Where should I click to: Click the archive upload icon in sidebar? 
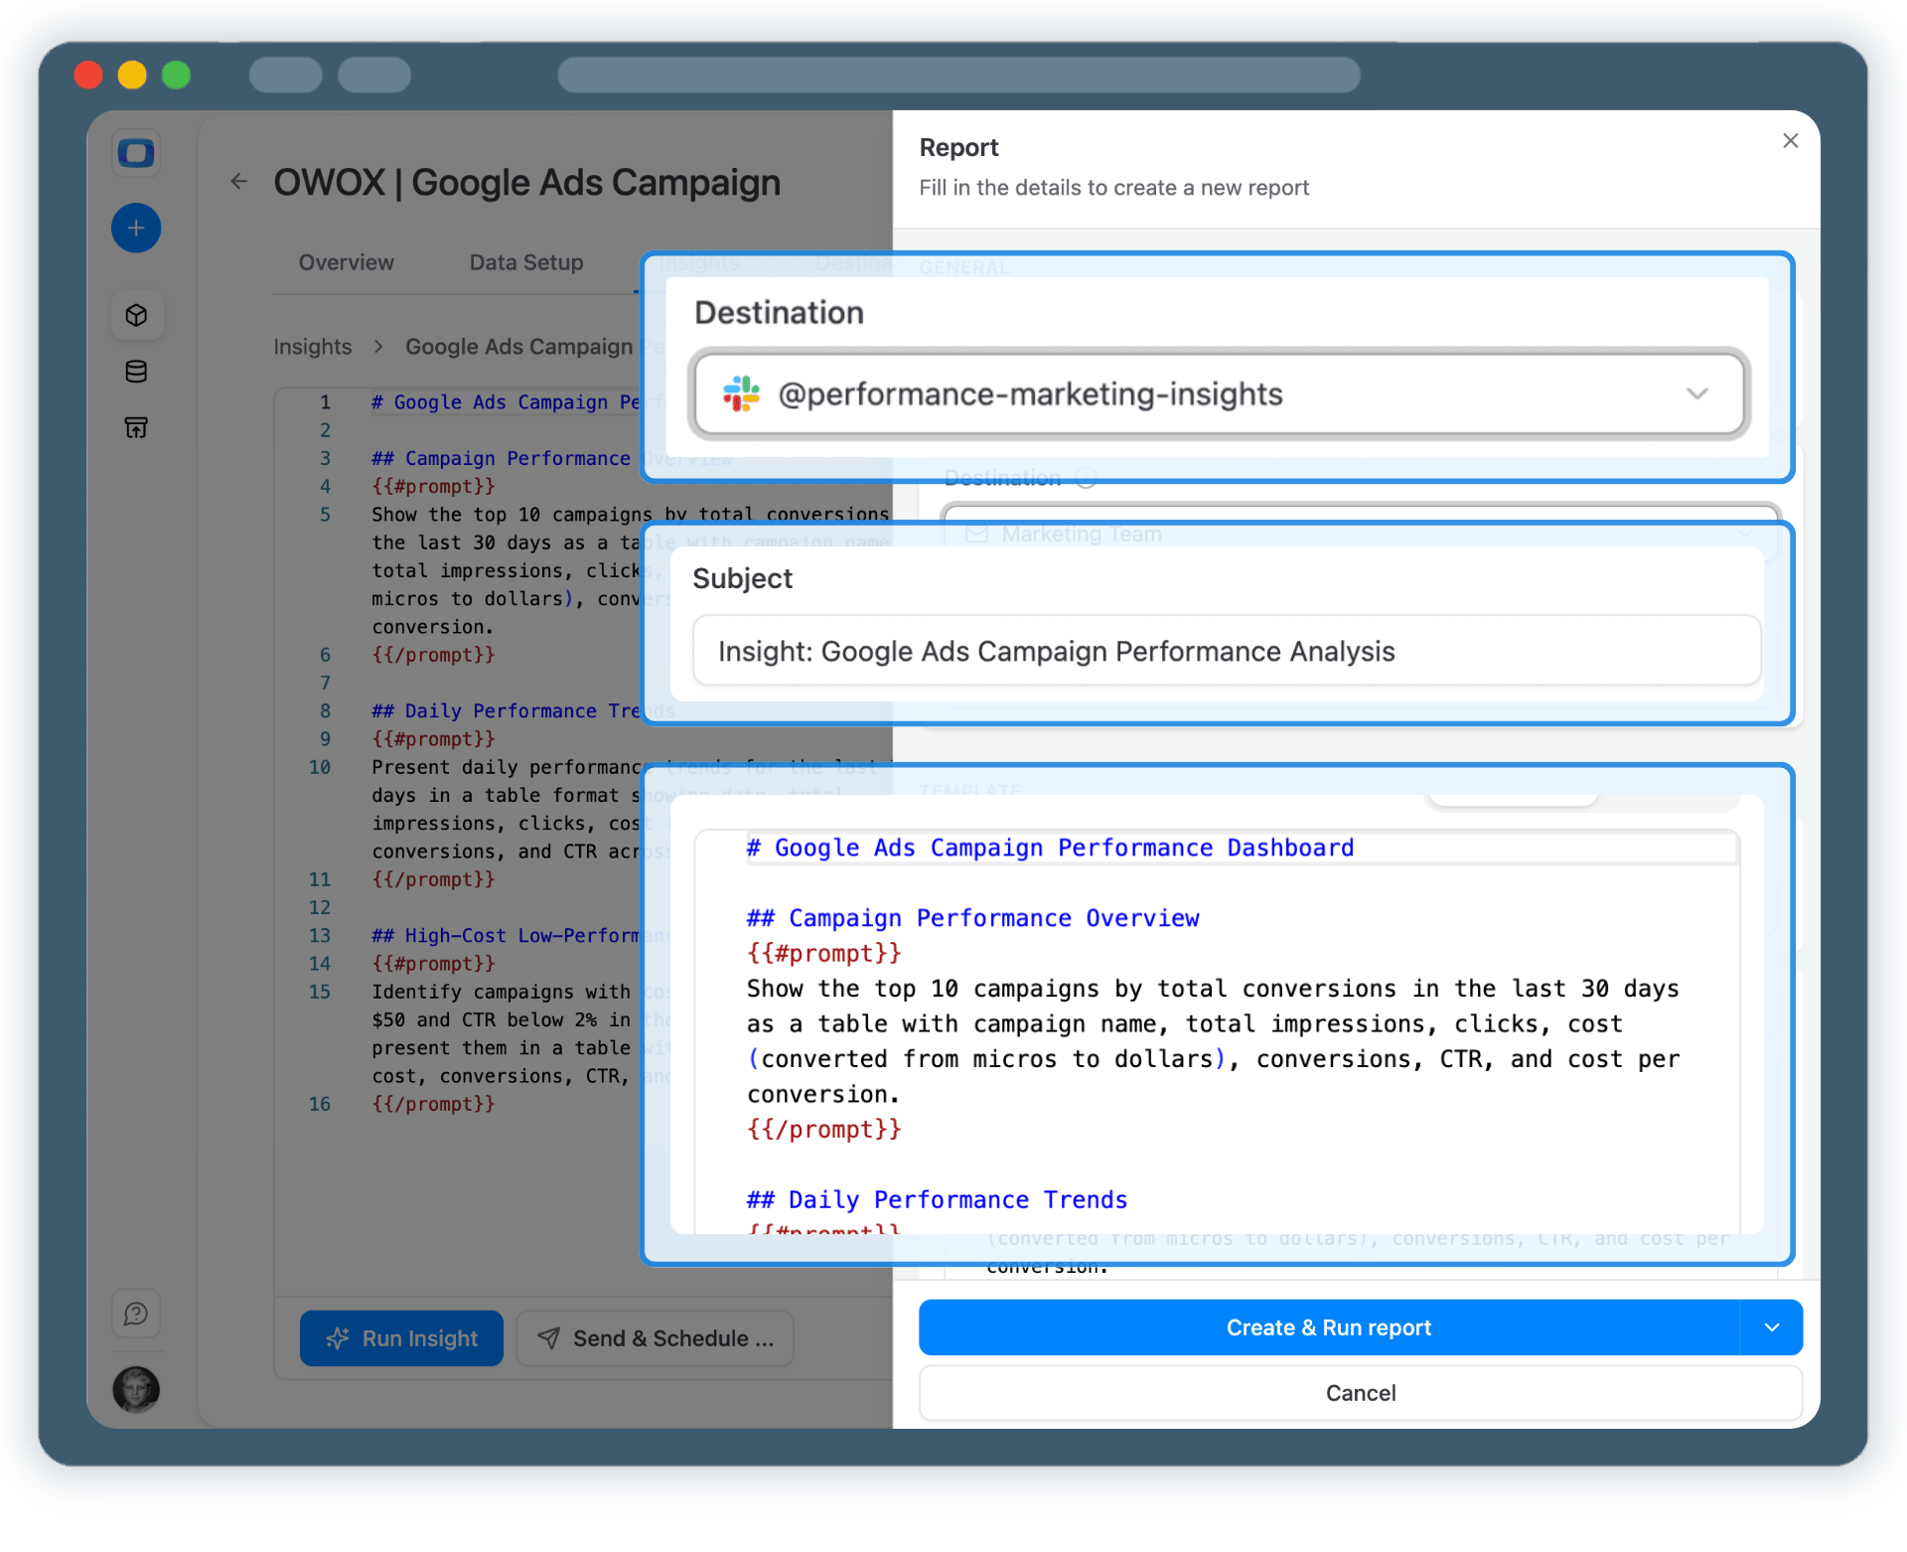pyautogui.click(x=136, y=427)
